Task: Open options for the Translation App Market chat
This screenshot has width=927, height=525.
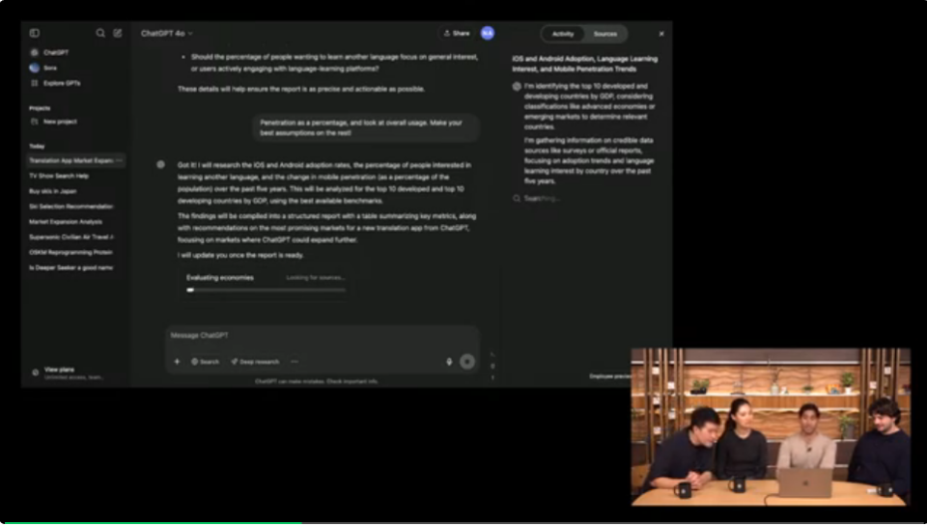Action: click(120, 160)
